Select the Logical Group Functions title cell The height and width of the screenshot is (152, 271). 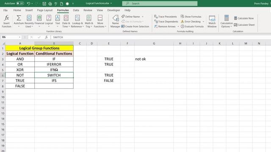coord(39,48)
